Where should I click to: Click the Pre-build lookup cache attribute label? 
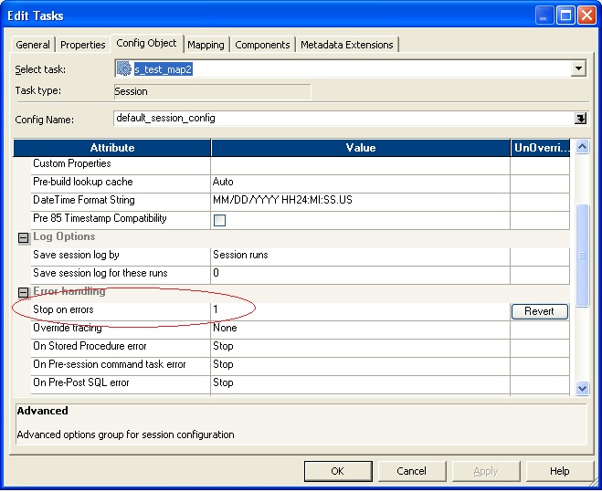[83, 182]
